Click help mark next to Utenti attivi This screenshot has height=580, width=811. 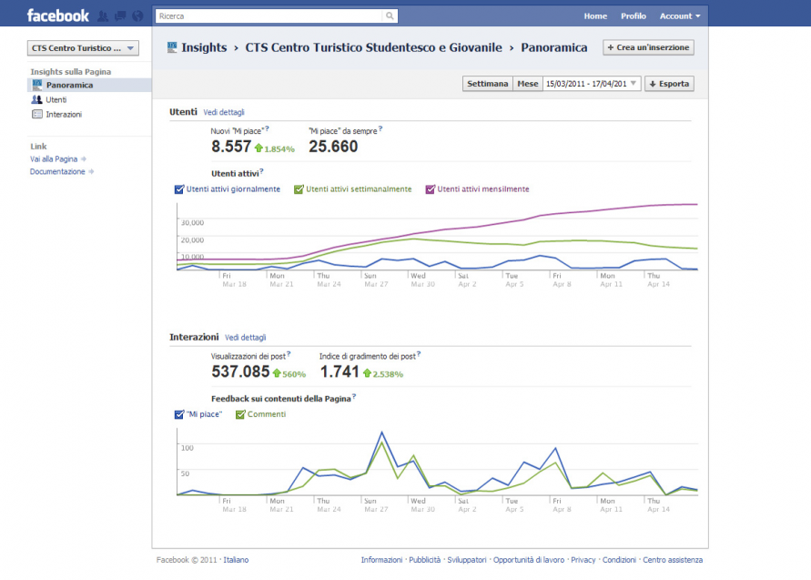[x=262, y=171]
